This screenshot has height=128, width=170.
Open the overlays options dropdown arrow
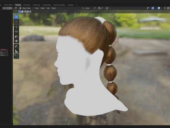(161, 8)
